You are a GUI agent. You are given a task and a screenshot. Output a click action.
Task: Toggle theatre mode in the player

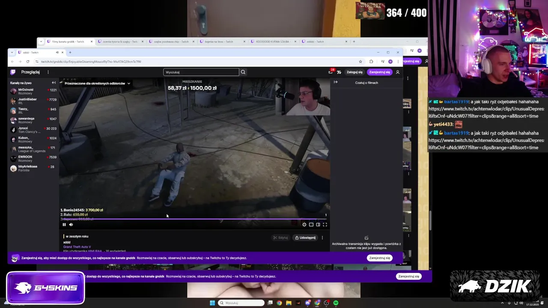click(318, 225)
